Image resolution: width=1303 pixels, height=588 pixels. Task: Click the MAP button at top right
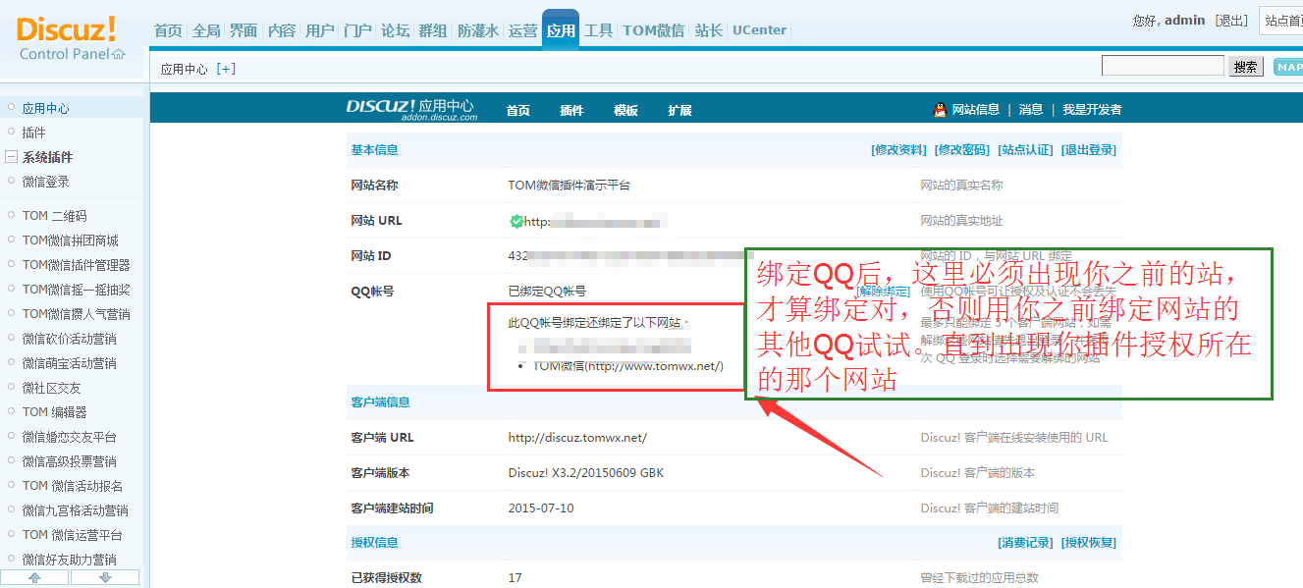pyautogui.click(x=1287, y=67)
